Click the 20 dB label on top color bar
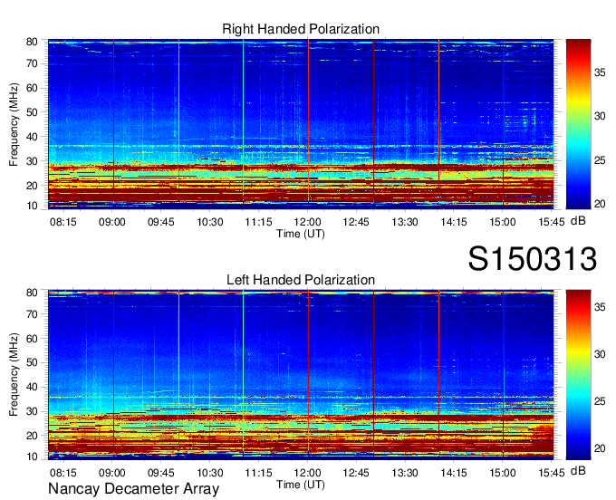616x500 pixels. point(600,204)
